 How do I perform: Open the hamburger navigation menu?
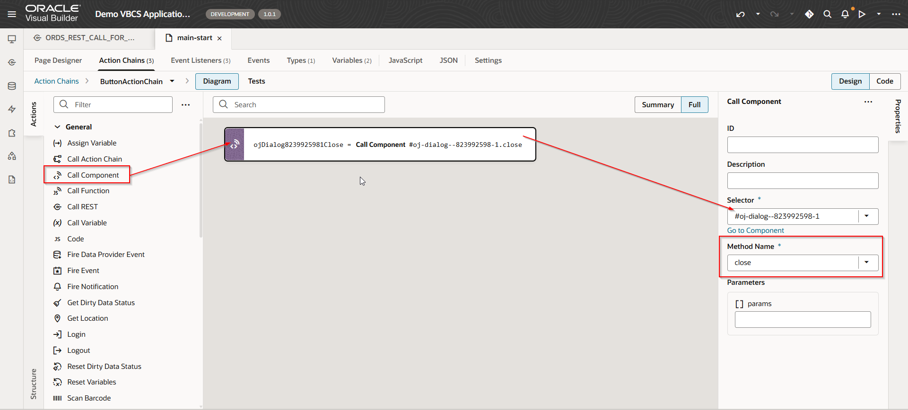click(12, 14)
